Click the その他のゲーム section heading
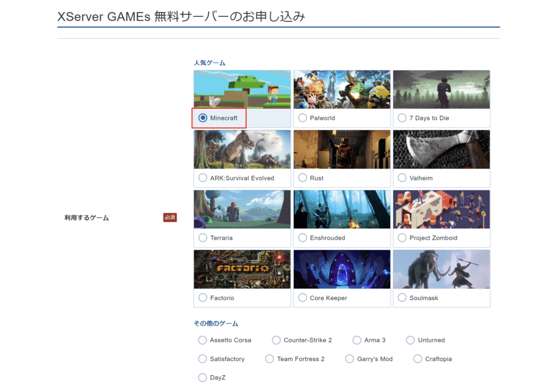The height and width of the screenshot is (392, 558). tap(216, 323)
